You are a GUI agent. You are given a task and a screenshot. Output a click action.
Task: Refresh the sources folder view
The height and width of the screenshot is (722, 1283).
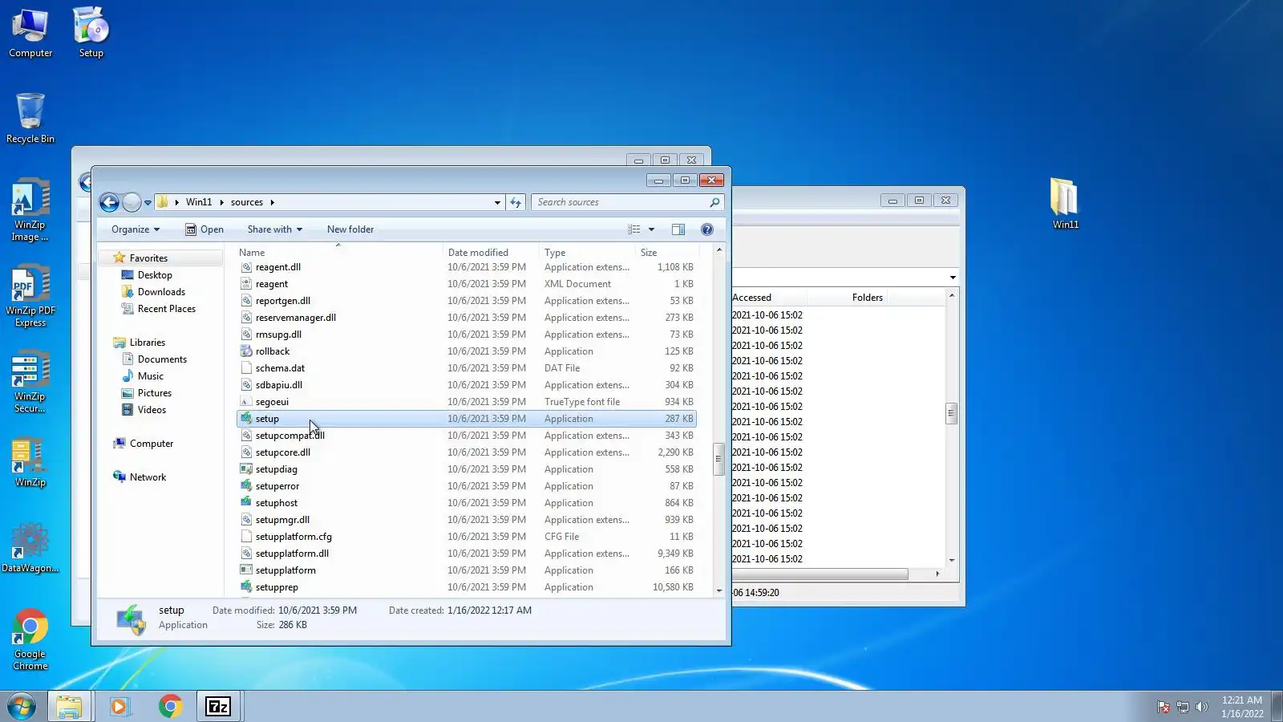[516, 202]
